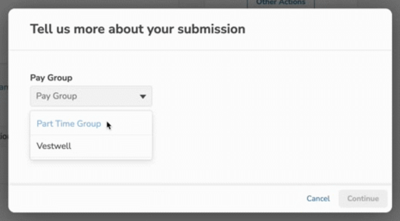
Task: Open the Other Actions menu at the top
Action: (x=281, y=3)
